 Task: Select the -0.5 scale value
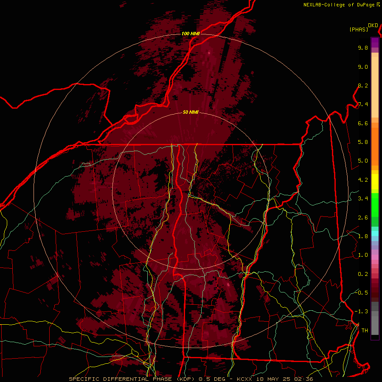[361, 292]
